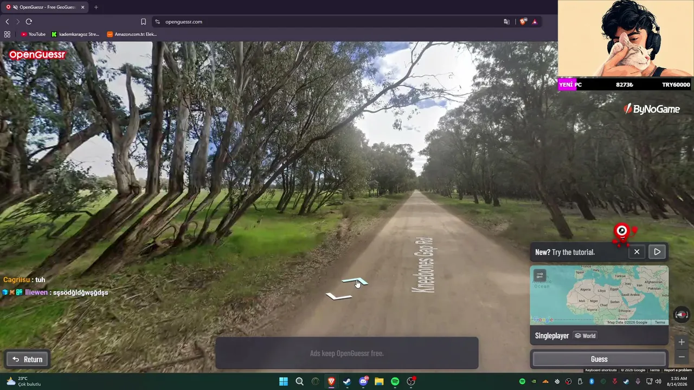Image resolution: width=694 pixels, height=390 pixels.
Task: Dismiss the tutorial prompt
Action: click(x=637, y=252)
